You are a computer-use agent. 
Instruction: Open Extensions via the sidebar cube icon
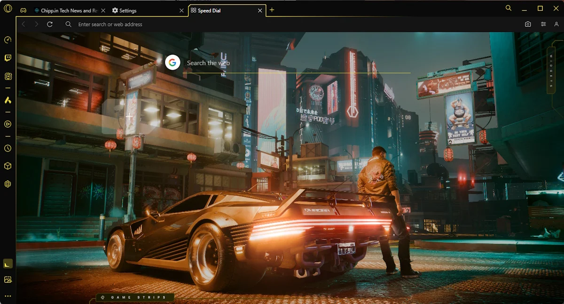[8, 166]
